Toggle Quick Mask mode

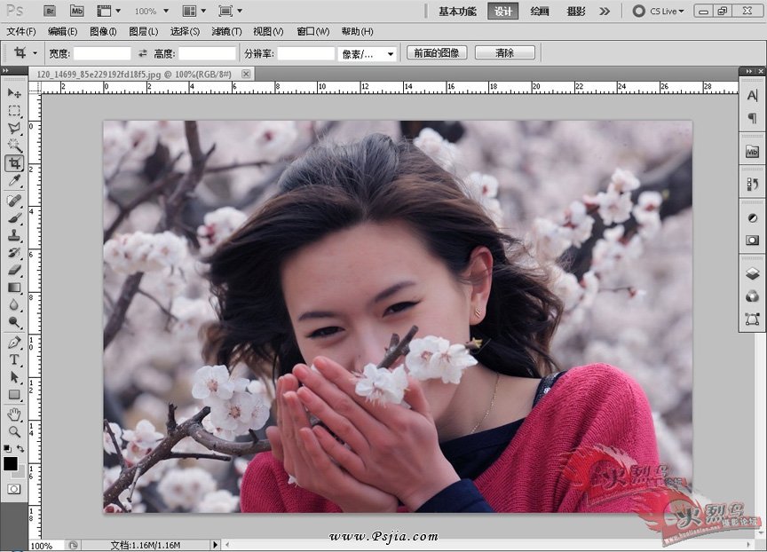14,489
